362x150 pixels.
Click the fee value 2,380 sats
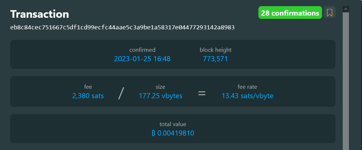pyautogui.click(x=88, y=96)
